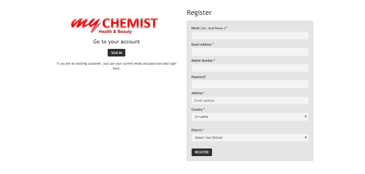The height and width of the screenshot is (174, 365).
Task: Click the Email Address label
Action: (201, 45)
